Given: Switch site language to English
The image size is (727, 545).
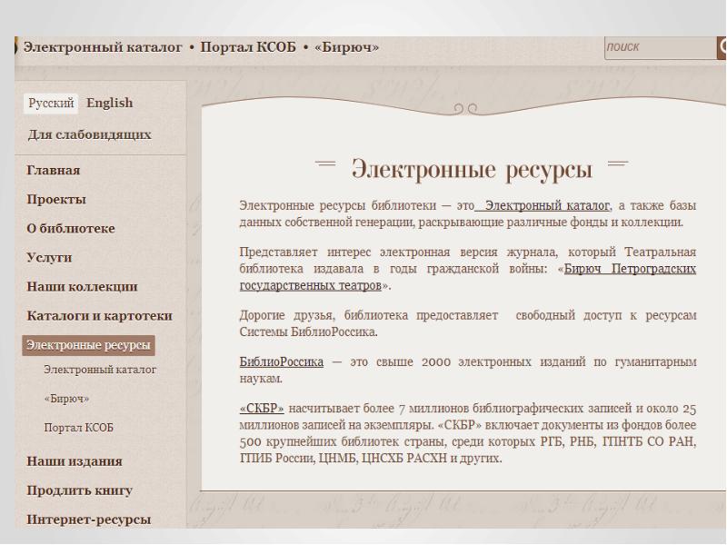Looking at the screenshot, I should [x=109, y=103].
